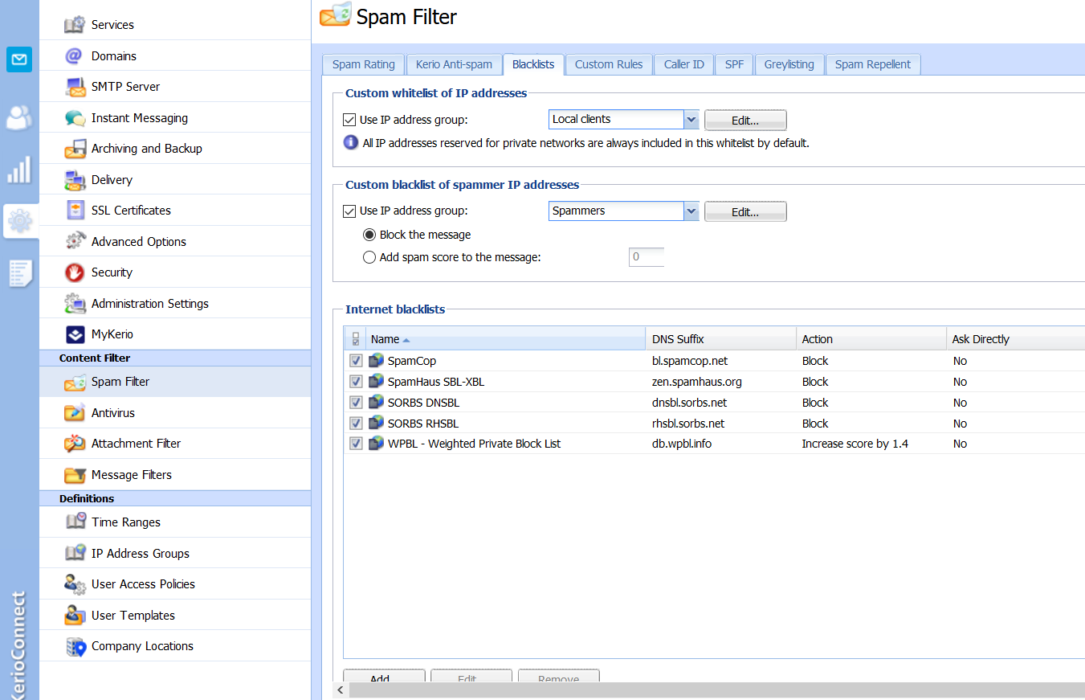Uncheck the SpamHaus SBL-XBL checkbox

tap(356, 382)
